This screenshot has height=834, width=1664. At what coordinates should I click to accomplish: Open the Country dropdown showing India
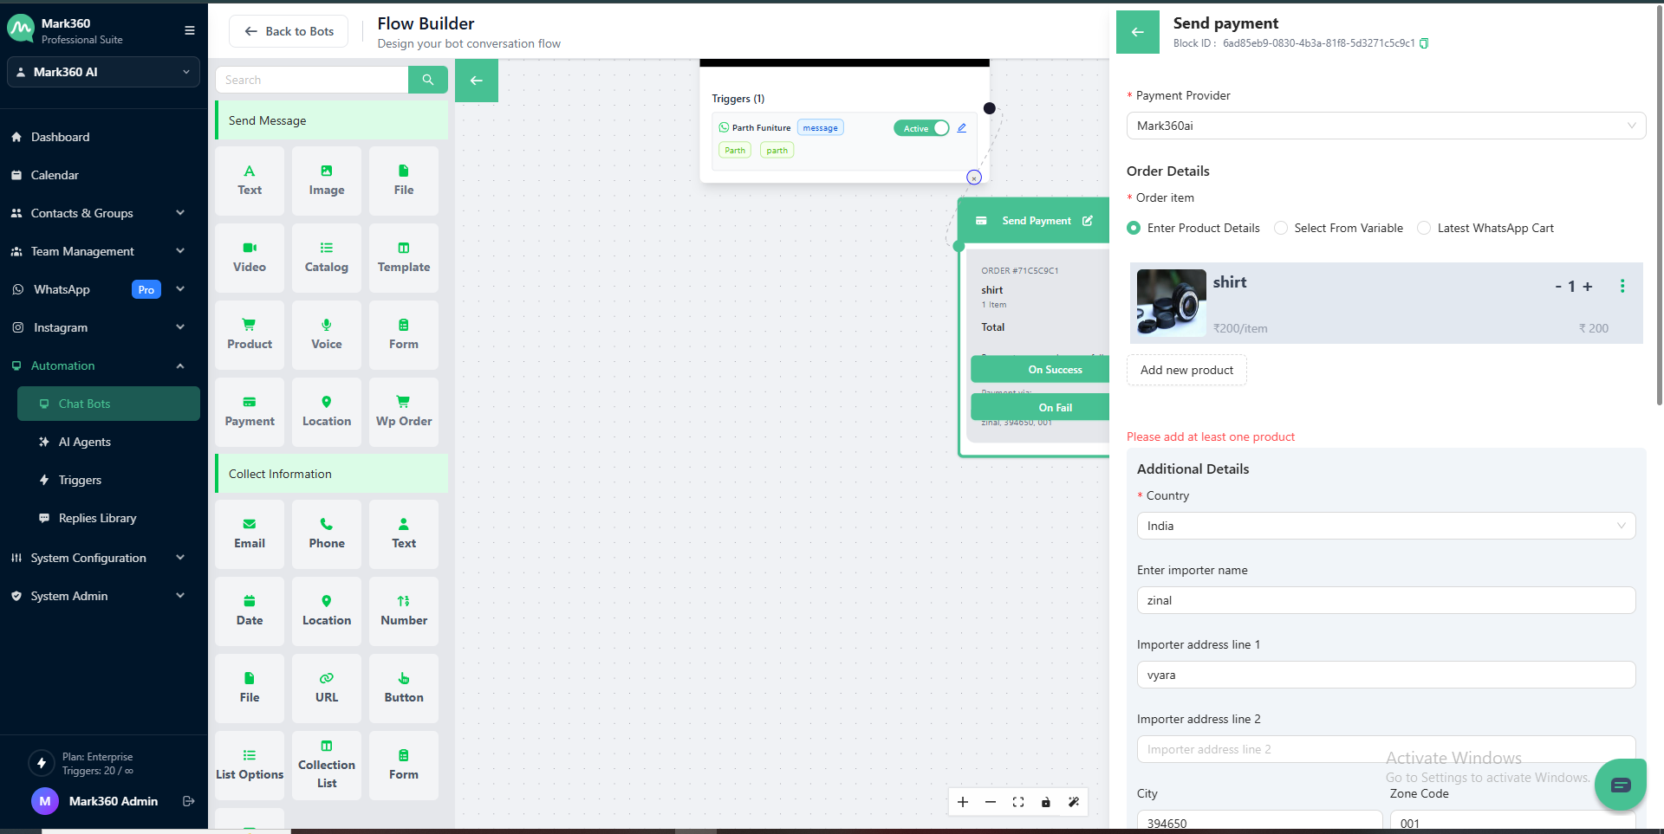click(1385, 526)
